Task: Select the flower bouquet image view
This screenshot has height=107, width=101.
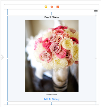Action: 52,56
